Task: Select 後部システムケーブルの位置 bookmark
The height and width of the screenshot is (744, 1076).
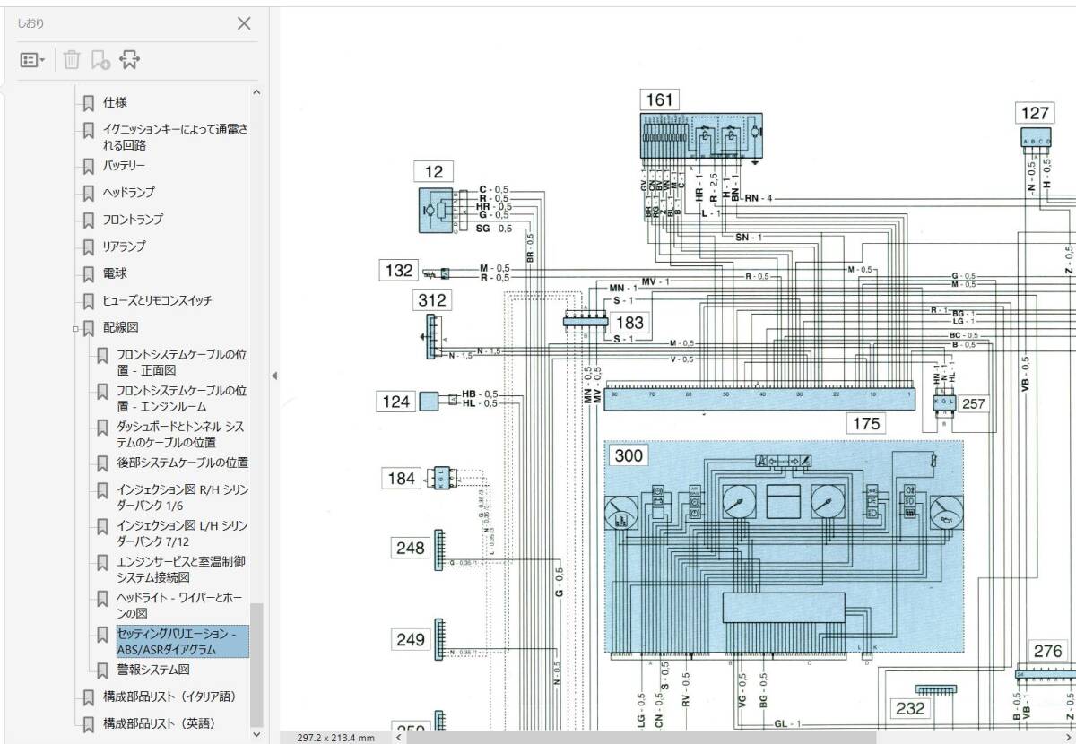Action: point(183,463)
